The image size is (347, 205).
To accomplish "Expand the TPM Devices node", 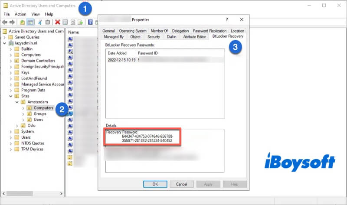I will point(10,149).
